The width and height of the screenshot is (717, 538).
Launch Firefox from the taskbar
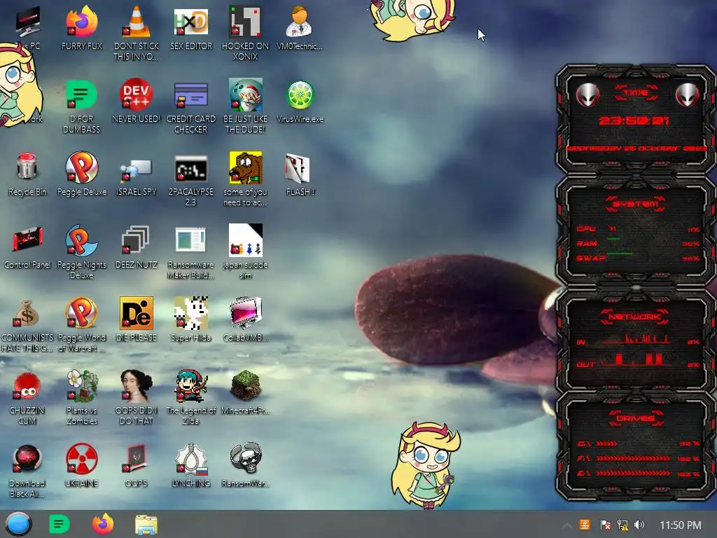coord(103,524)
